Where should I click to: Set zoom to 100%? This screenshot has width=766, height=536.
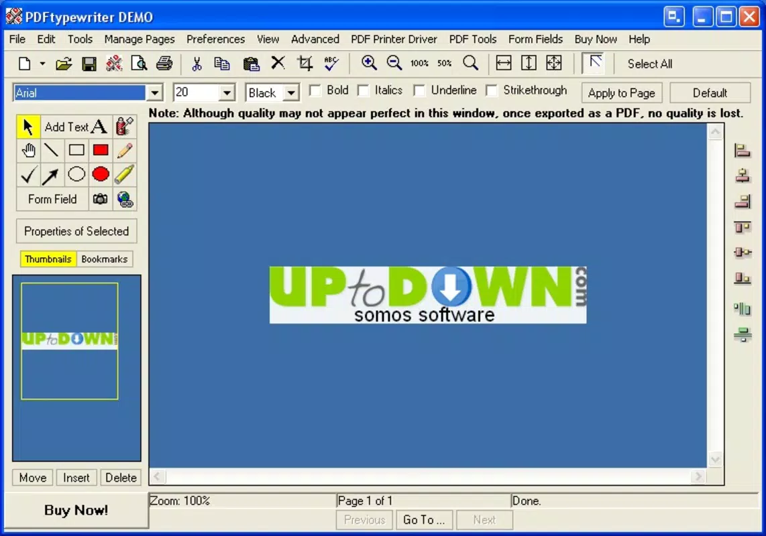pos(419,63)
